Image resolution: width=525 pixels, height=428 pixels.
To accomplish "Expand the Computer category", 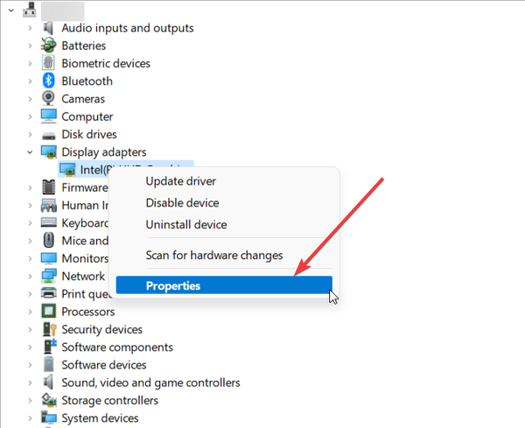I will click(x=31, y=116).
